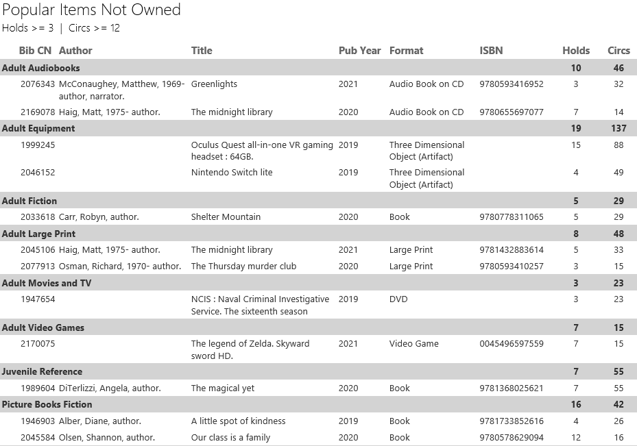Collapse the Adult Audiobooks group row
The image size is (637, 446).
[x=41, y=68]
